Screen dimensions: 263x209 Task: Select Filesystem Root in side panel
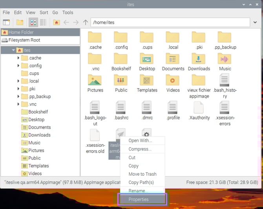tap(24, 40)
